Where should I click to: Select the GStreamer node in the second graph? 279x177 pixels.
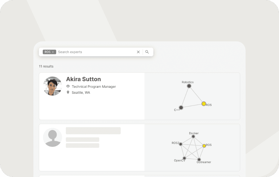[x=199, y=160]
